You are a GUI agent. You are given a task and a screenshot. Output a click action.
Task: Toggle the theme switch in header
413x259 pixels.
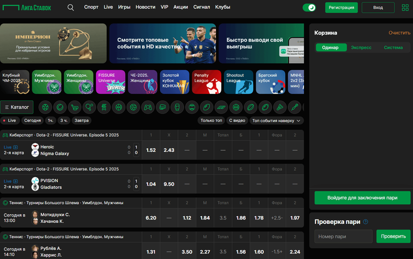click(309, 8)
